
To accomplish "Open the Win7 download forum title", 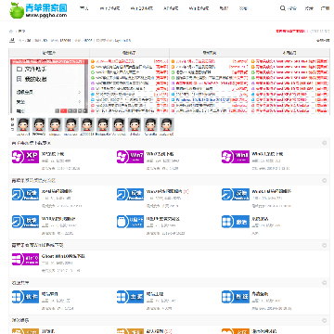I will [160, 154].
